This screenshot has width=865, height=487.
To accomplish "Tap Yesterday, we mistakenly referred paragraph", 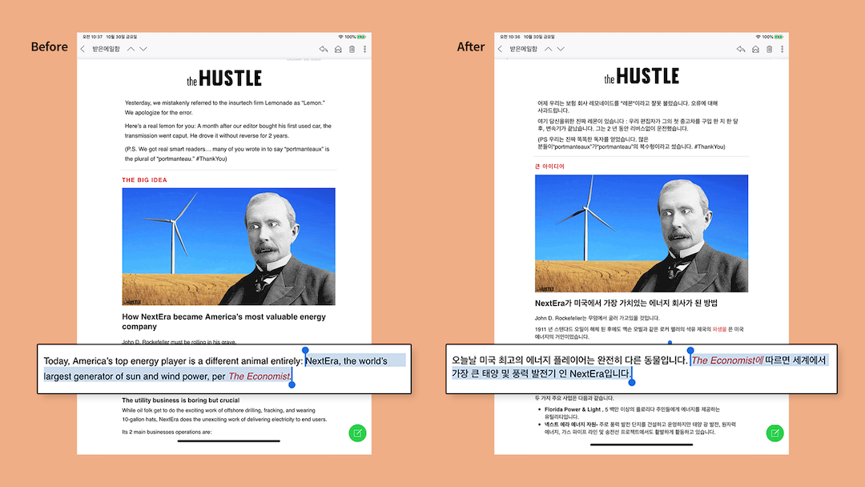I will [x=225, y=107].
